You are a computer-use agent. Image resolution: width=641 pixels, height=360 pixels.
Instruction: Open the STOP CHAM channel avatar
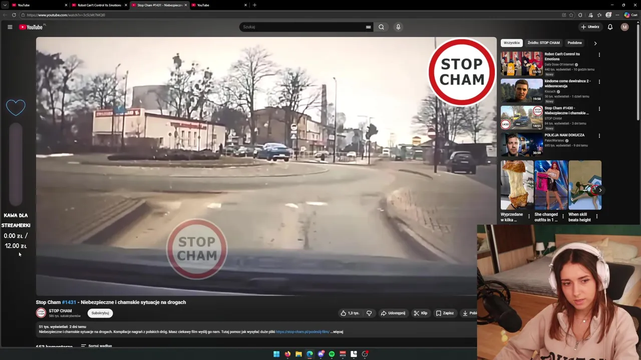(41, 313)
